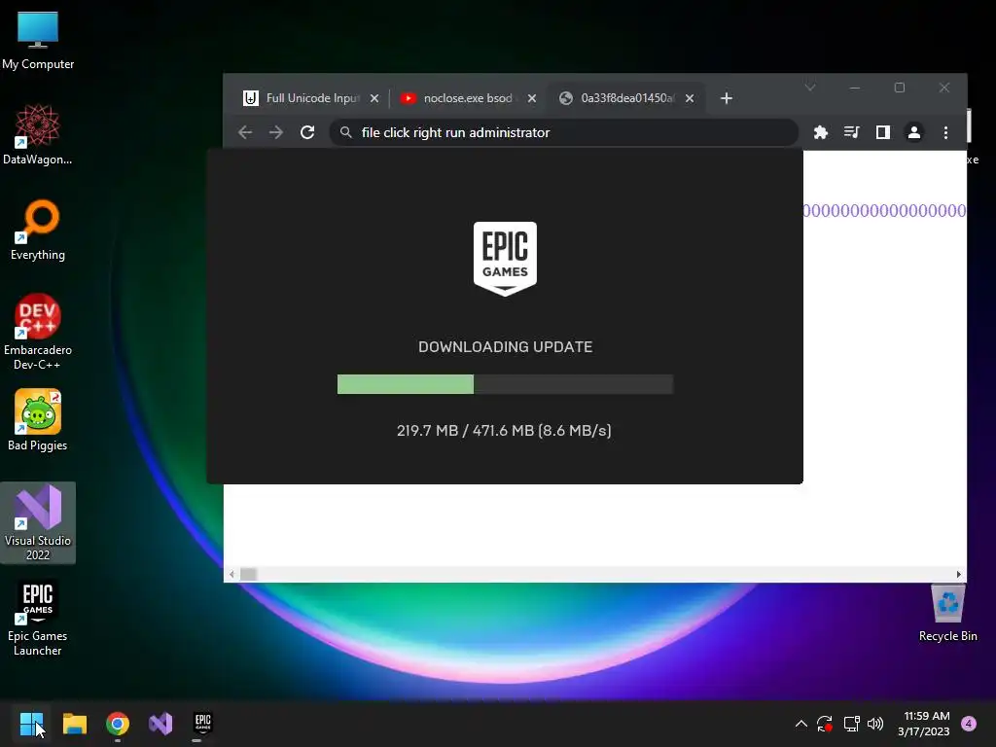Viewport: 996px width, 747px height.
Task: Go forward in Chrome
Action: click(275, 132)
